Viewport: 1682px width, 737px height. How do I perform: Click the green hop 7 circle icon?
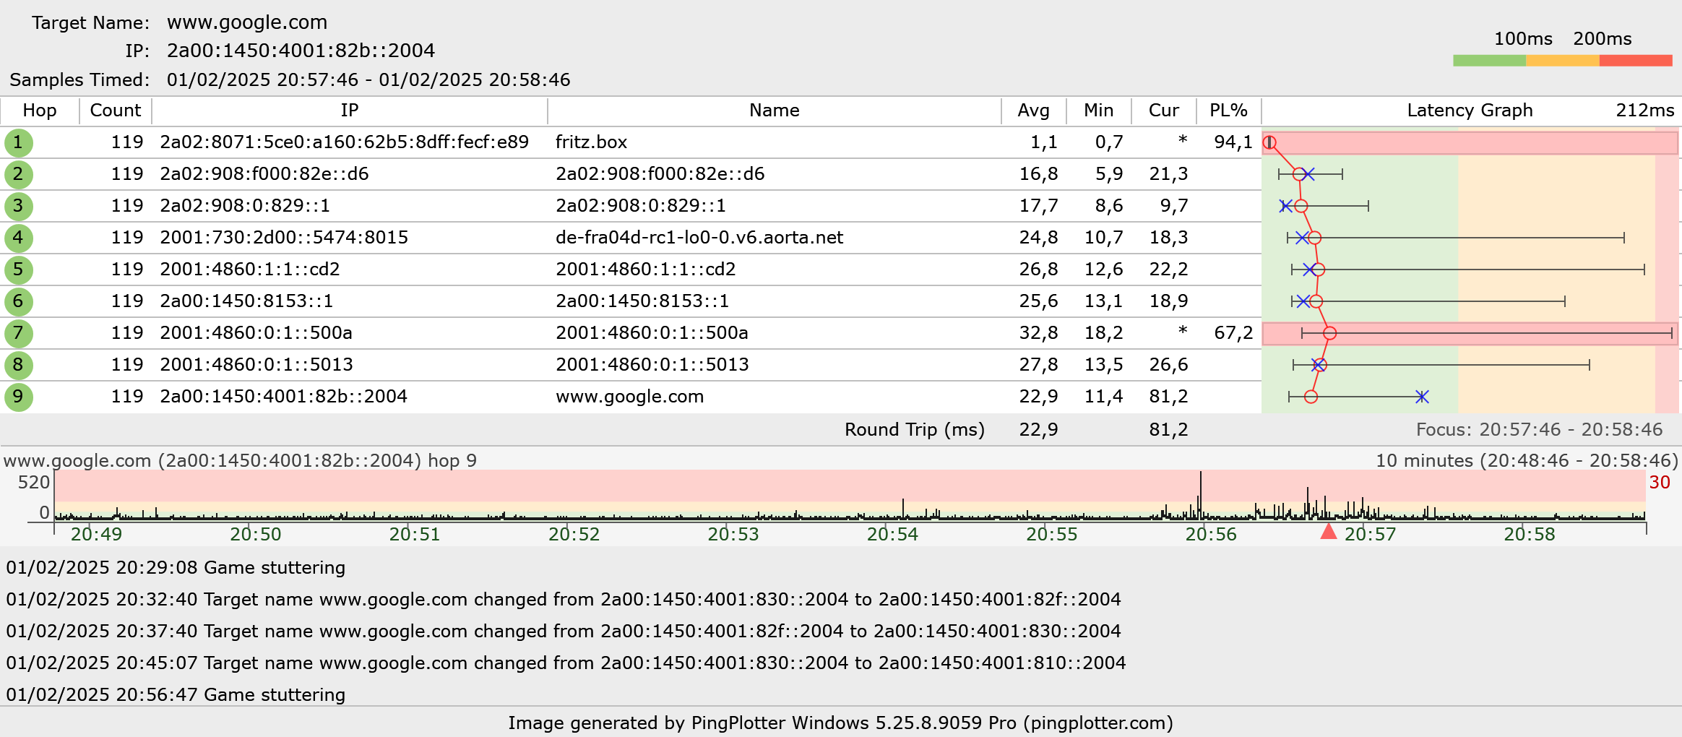(x=18, y=333)
